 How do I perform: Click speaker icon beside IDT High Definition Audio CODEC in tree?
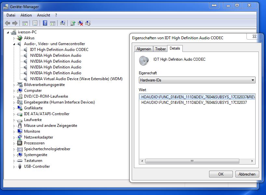pyautogui.click(x=25, y=50)
